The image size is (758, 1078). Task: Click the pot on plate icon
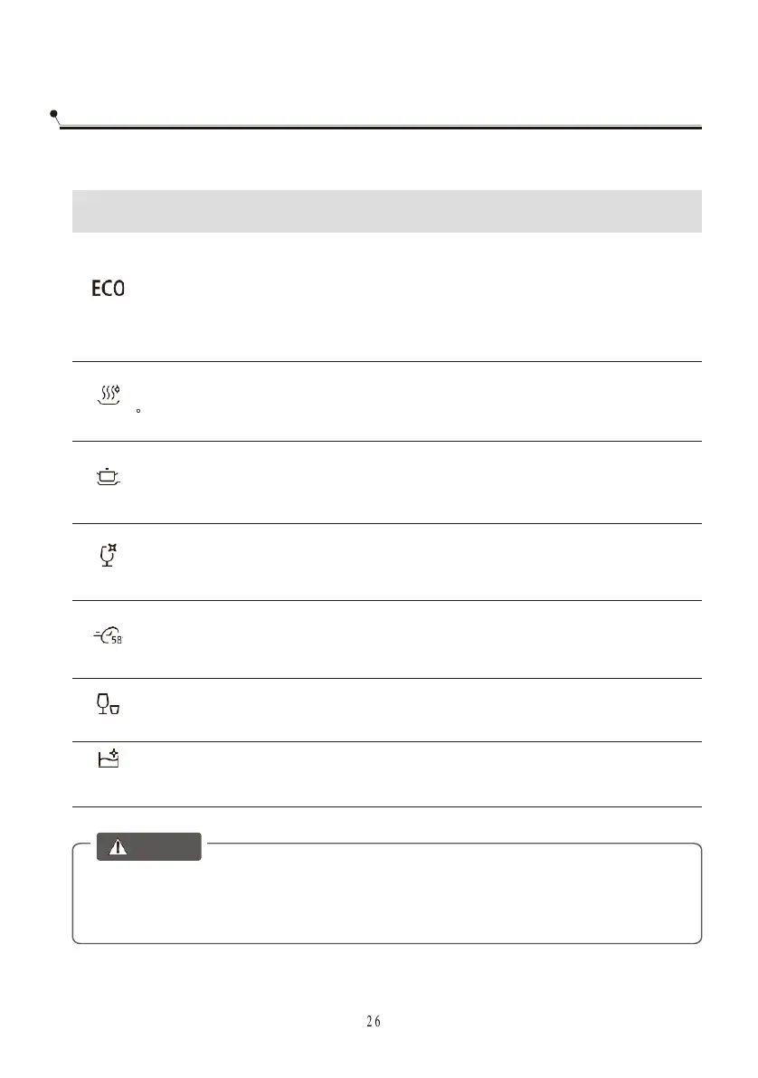(x=108, y=476)
